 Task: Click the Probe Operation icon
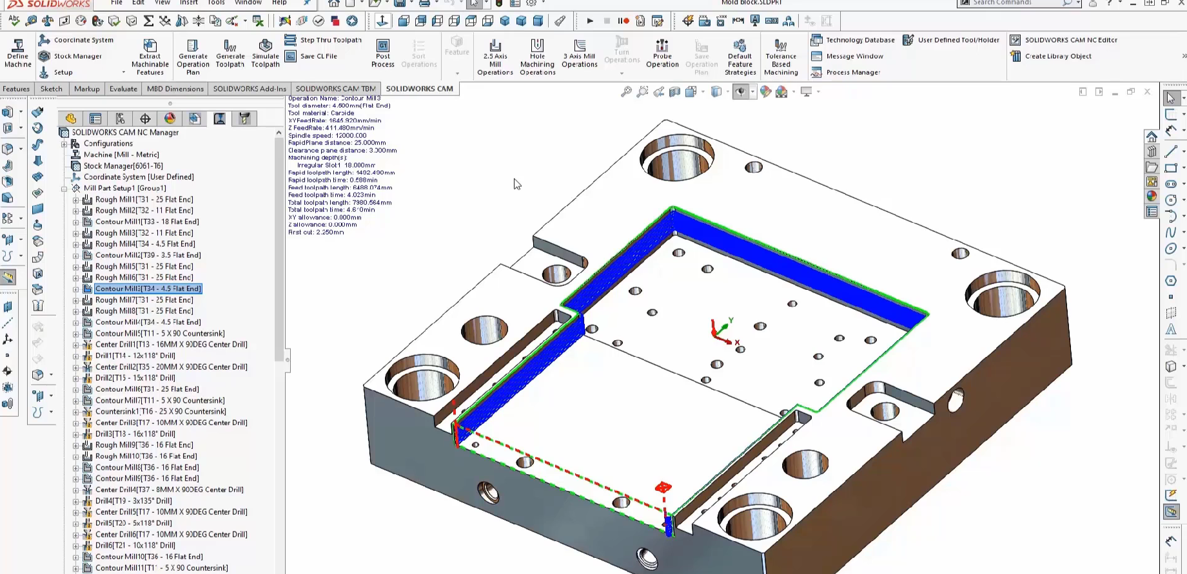pyautogui.click(x=662, y=53)
